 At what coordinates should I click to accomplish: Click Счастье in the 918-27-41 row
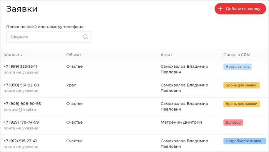tap(75, 141)
